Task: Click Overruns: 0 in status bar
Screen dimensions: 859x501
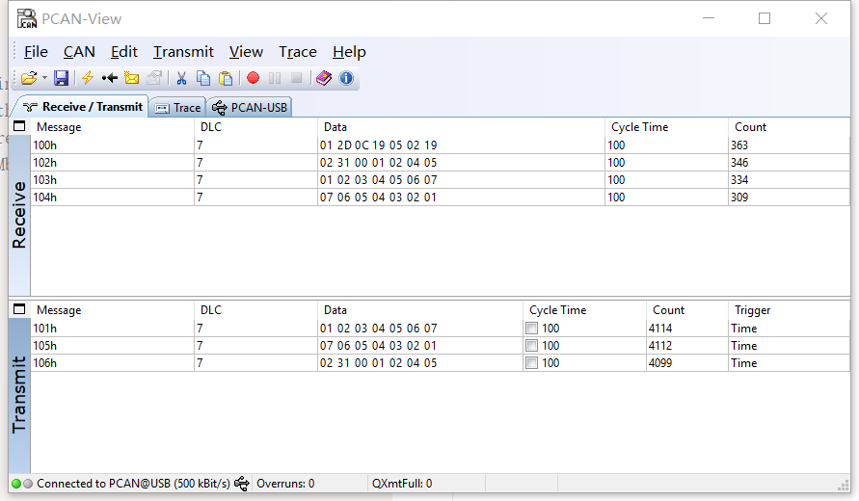Action: [x=285, y=484]
